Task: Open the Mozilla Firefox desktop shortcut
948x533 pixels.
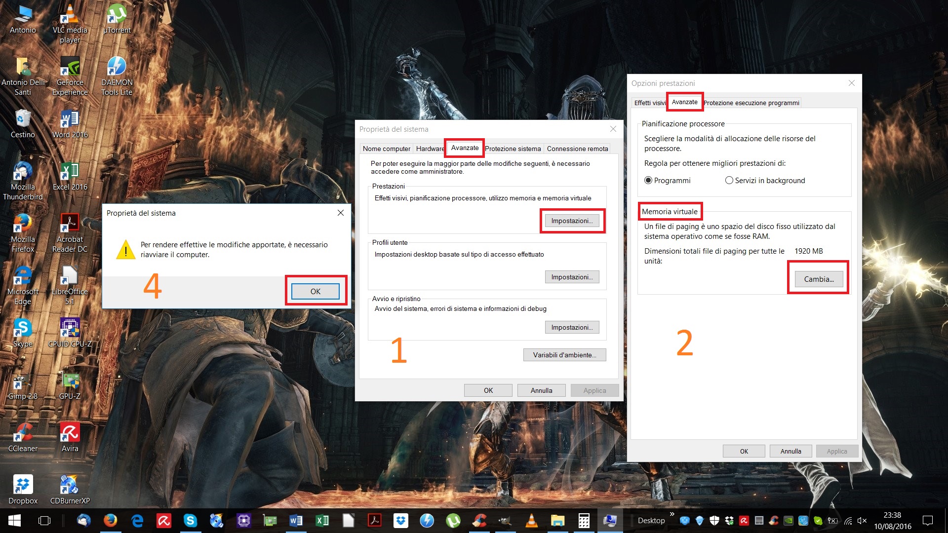Action: coord(23,233)
